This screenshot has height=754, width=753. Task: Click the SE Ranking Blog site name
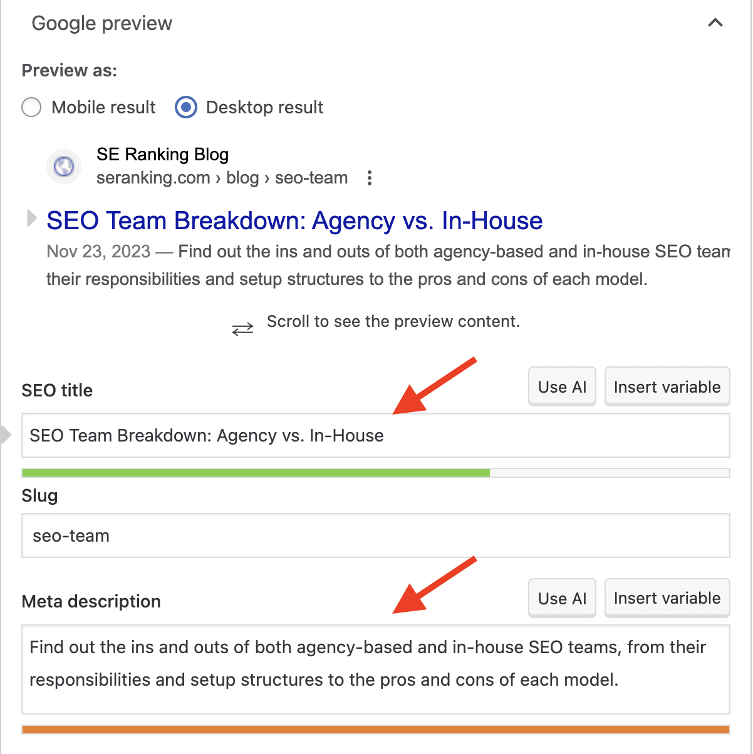(x=162, y=154)
